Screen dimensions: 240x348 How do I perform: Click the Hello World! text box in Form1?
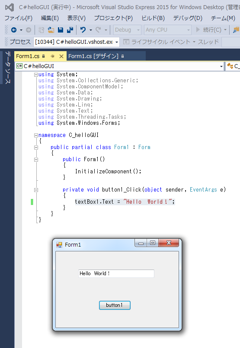pos(116,273)
